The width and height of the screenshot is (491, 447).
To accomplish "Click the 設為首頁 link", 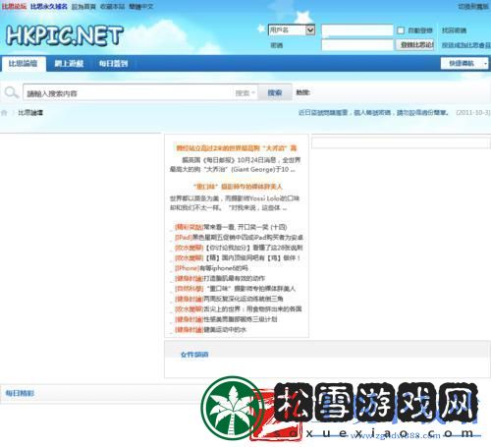I will (x=83, y=7).
